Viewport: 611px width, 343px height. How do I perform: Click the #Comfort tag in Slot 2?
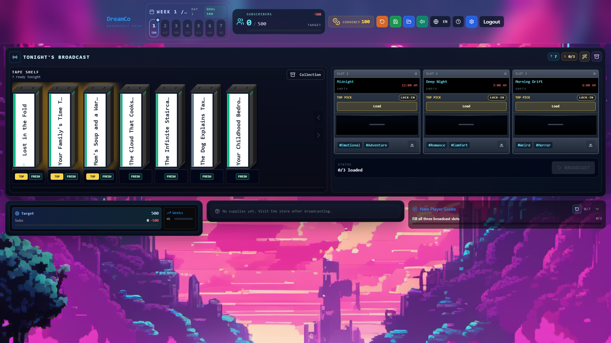[459, 145]
